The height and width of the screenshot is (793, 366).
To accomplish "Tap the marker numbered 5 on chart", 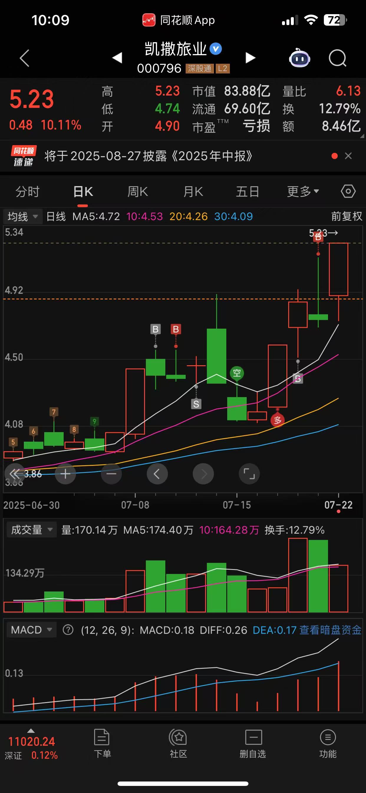I will click(13, 442).
